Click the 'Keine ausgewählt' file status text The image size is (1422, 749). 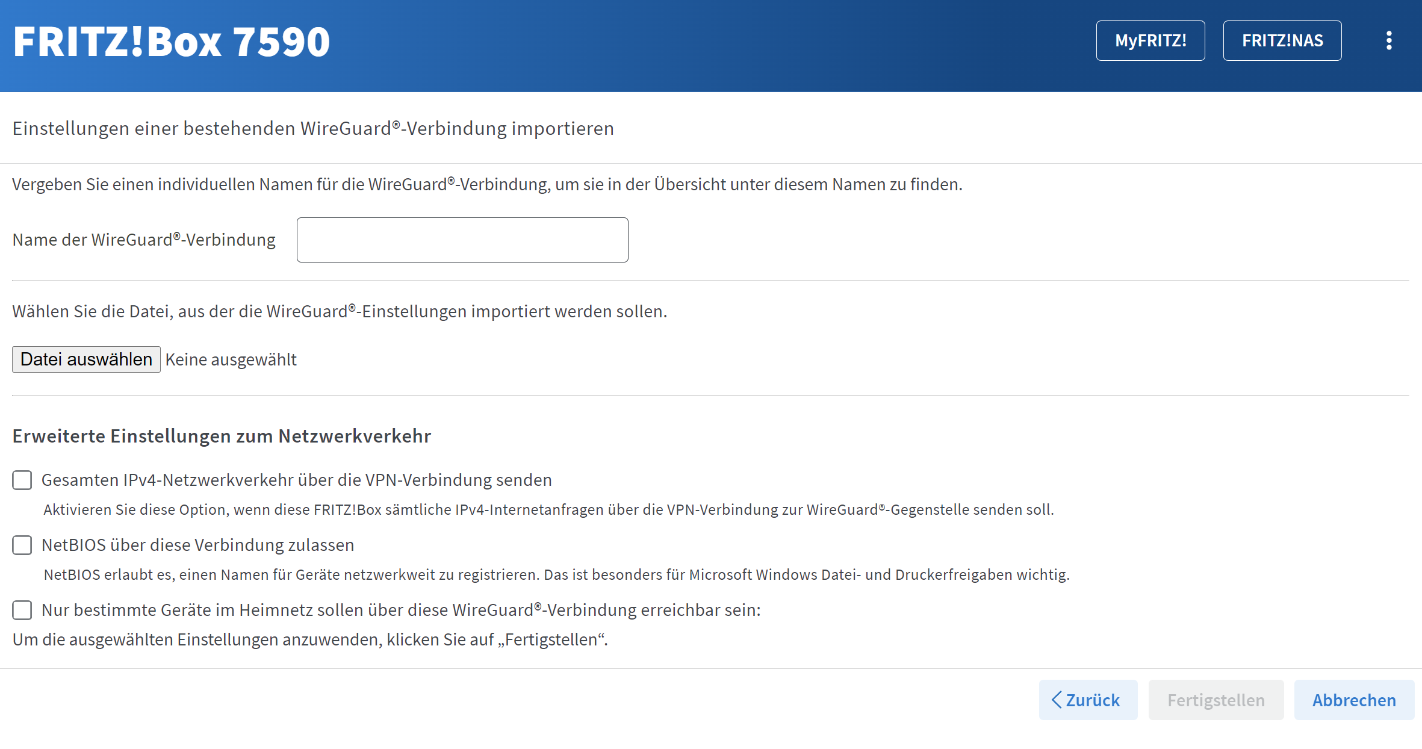click(231, 359)
